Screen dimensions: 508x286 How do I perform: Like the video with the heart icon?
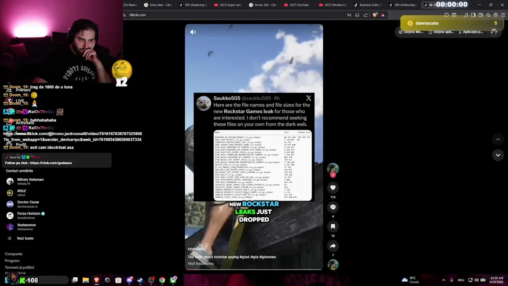333,187
